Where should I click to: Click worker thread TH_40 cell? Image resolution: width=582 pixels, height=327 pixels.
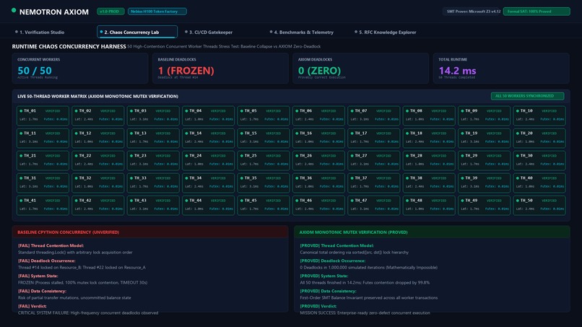pos(539,183)
